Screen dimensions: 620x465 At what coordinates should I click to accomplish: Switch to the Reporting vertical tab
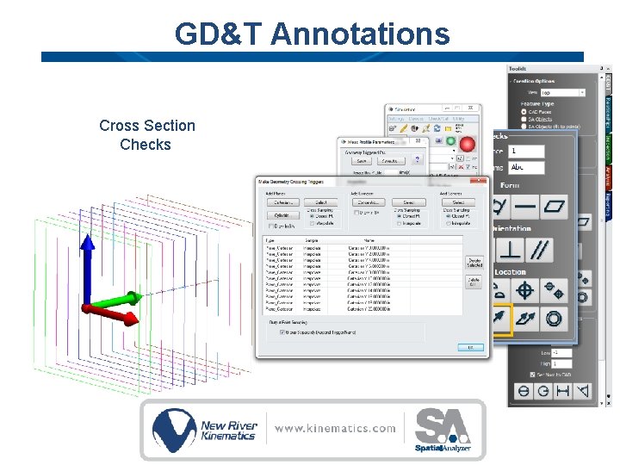click(x=608, y=205)
